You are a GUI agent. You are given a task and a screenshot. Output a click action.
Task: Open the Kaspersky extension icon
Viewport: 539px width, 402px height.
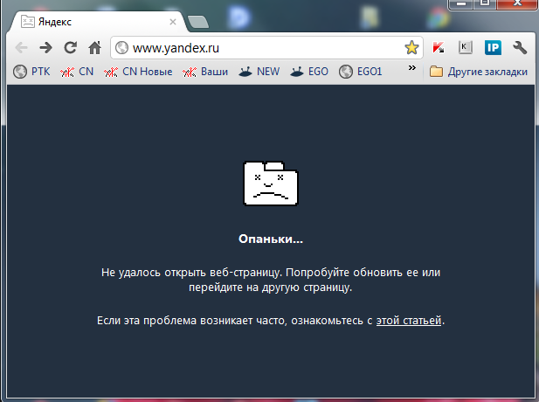tap(439, 47)
